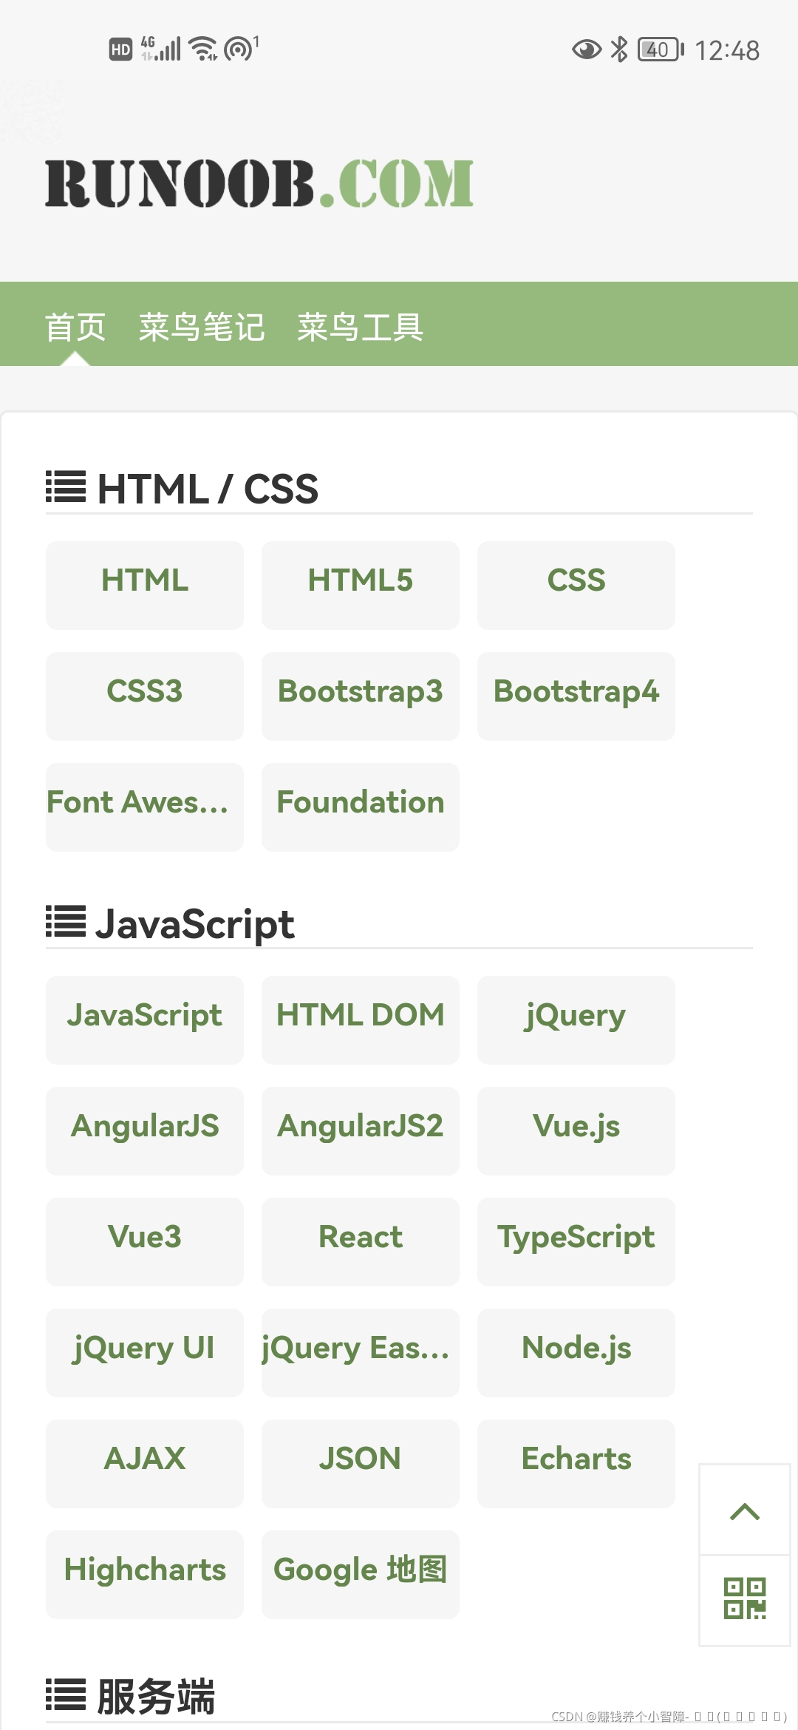The width and height of the screenshot is (798, 1730).
Task: Open the HTML5 tutorial
Action: [361, 585]
